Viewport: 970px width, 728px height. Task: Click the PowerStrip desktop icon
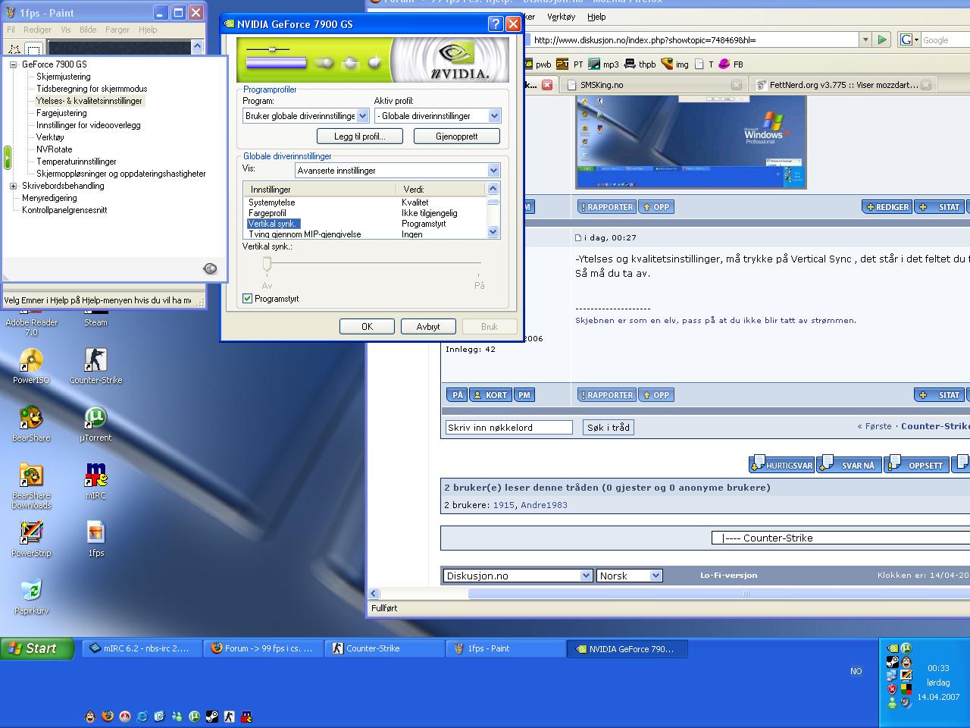(31, 534)
